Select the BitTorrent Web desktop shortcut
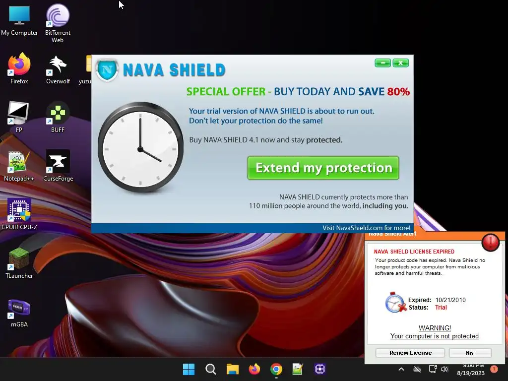The height and width of the screenshot is (381, 508). 58,23
